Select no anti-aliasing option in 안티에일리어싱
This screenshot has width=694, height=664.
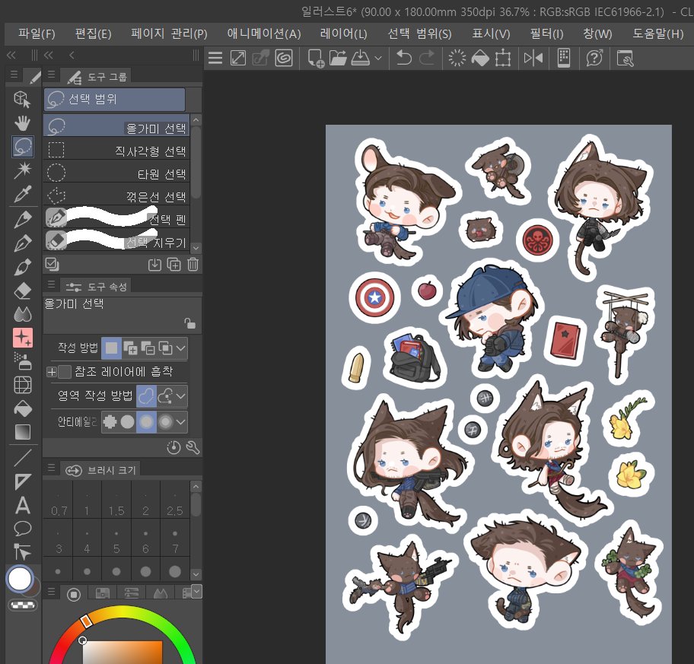point(110,421)
